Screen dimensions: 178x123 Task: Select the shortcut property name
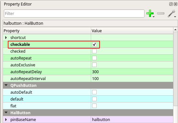pos(18,37)
